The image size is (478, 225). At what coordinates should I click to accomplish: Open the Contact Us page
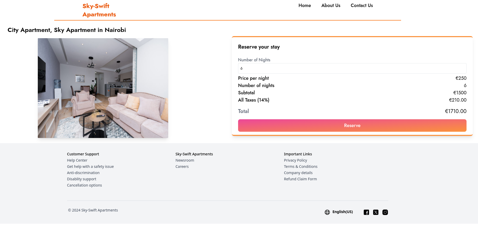362,5
